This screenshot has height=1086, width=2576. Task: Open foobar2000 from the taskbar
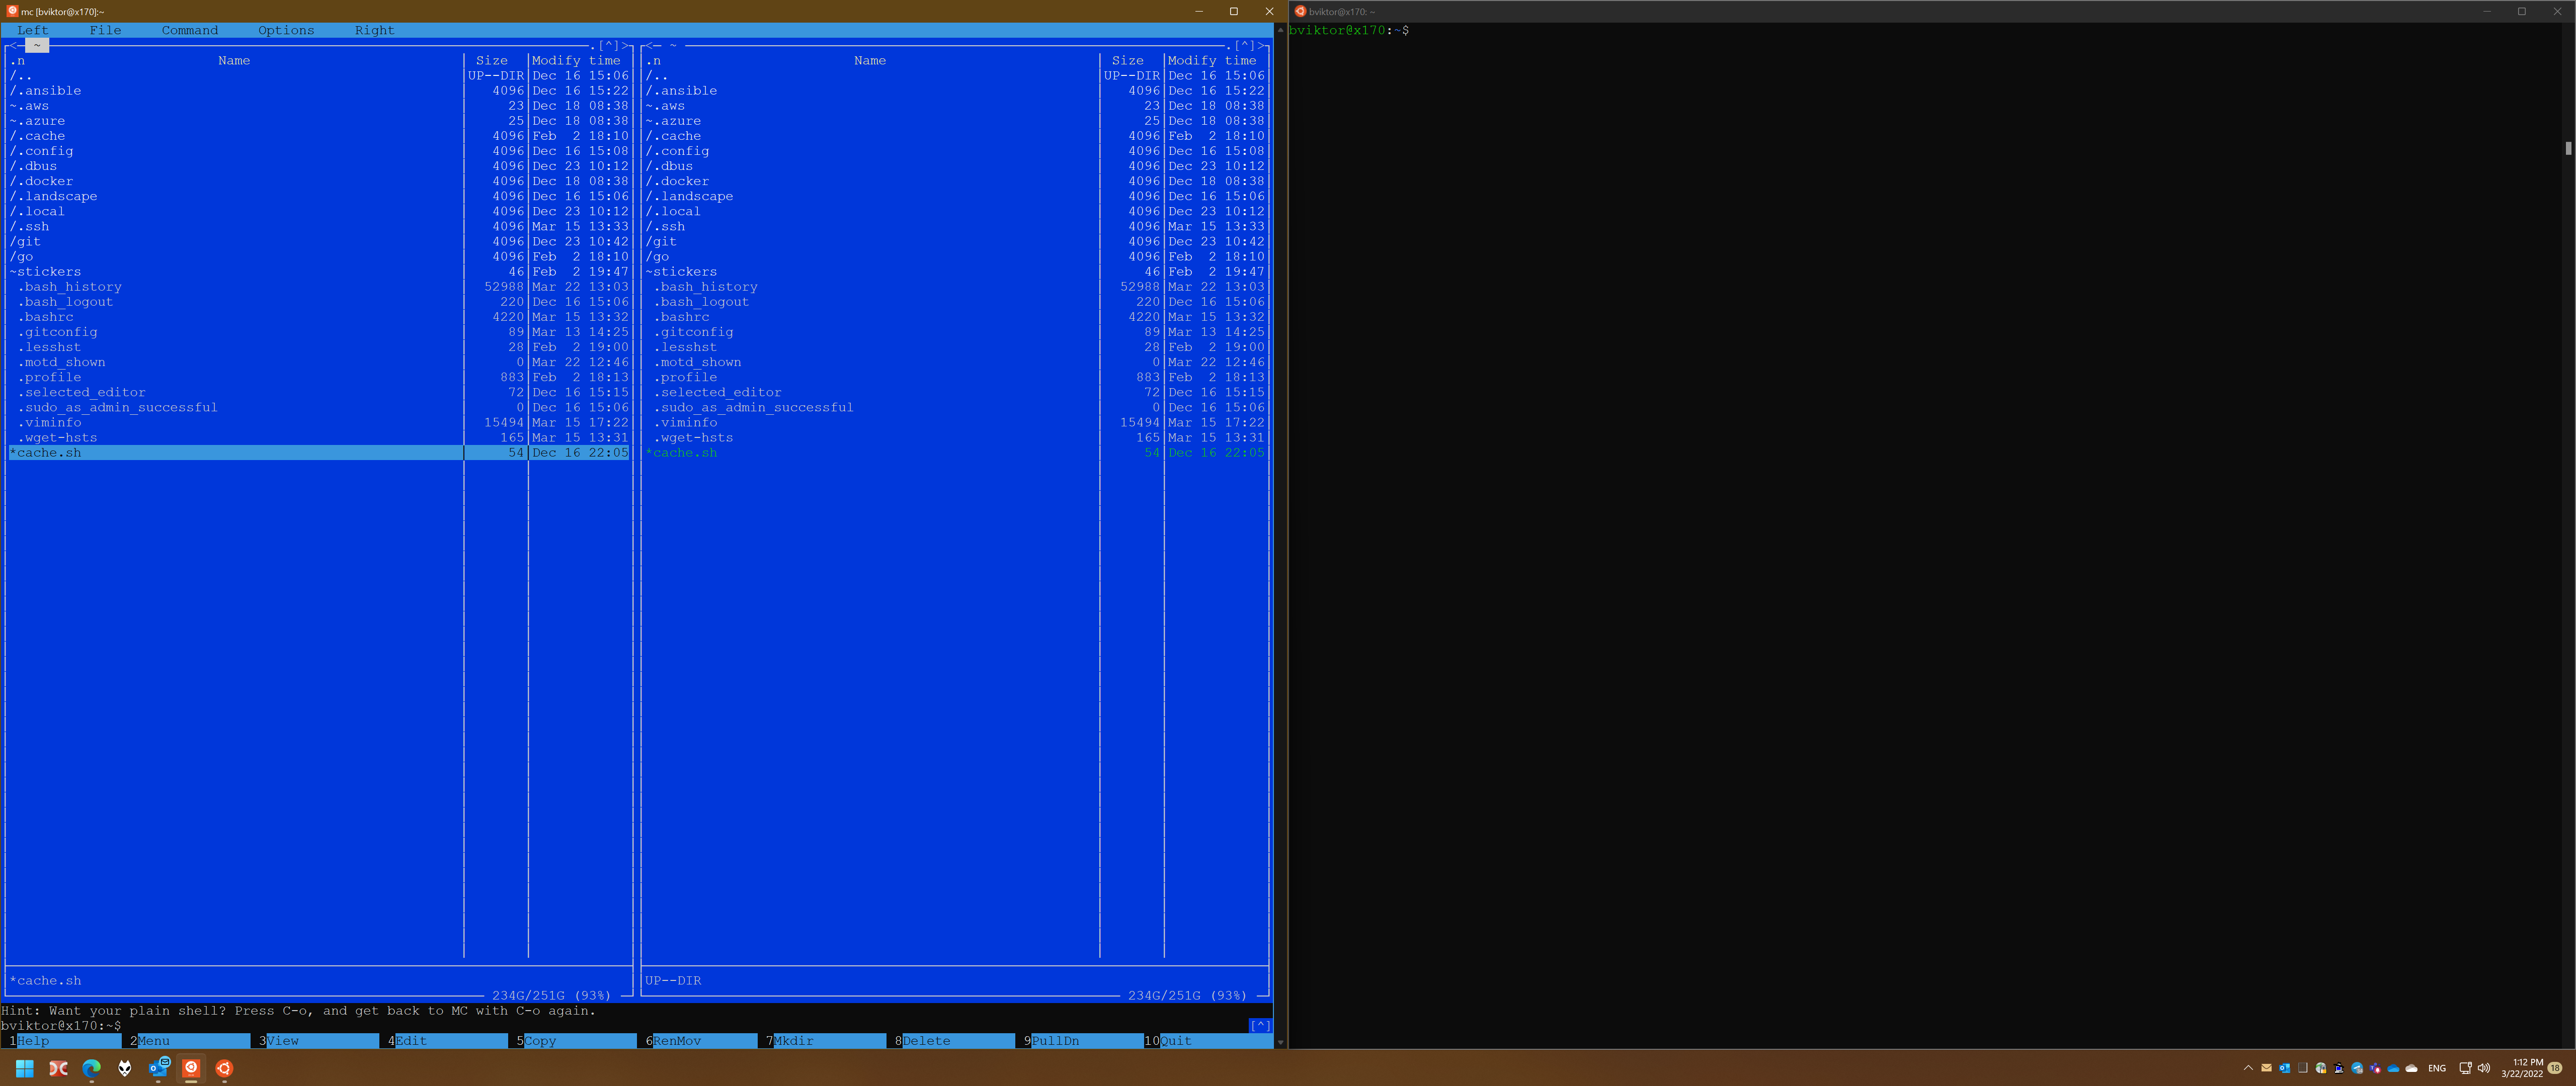coord(125,1069)
